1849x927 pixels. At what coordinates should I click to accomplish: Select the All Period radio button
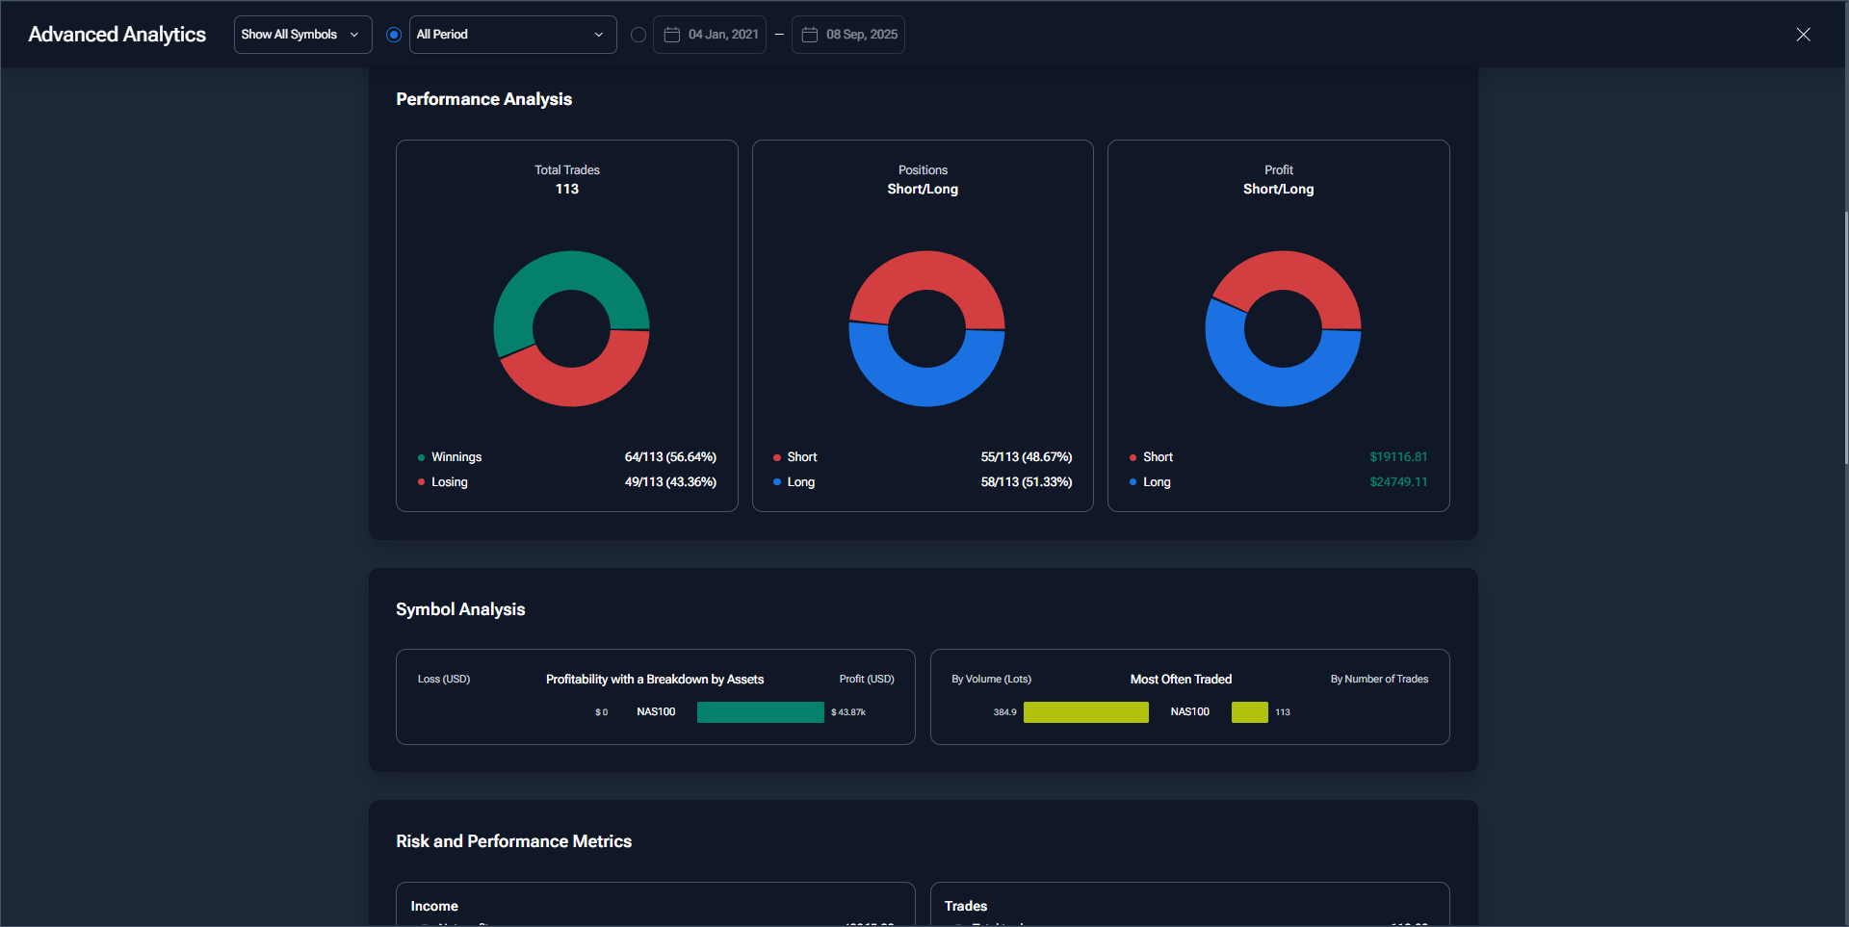click(x=394, y=35)
